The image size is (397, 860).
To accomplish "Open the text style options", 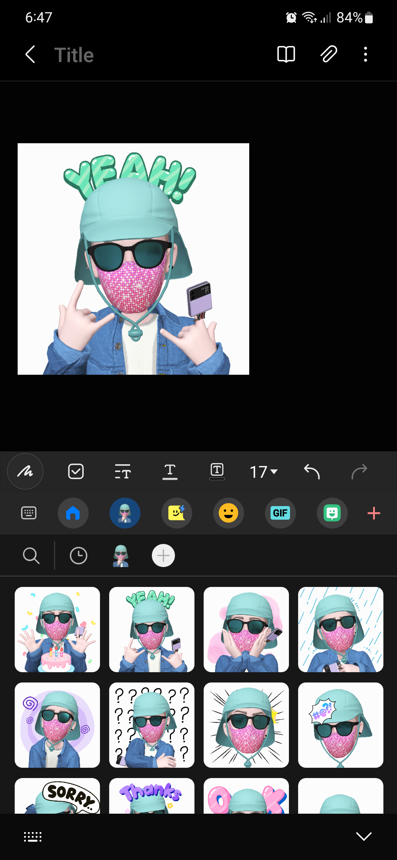I will pos(123,472).
